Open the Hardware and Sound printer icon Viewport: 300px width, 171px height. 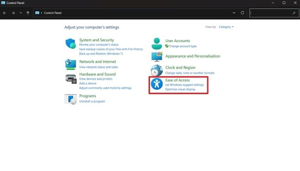click(x=71, y=79)
